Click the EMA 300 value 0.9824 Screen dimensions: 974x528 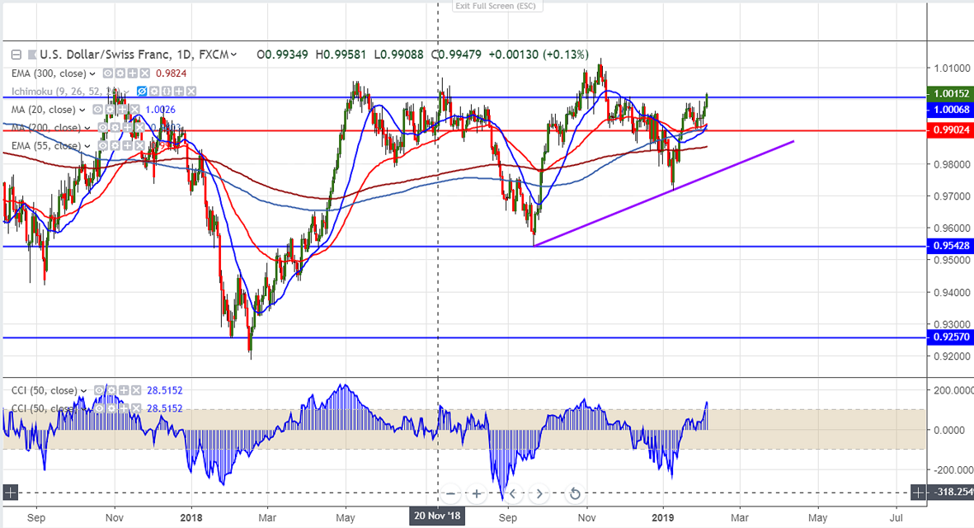pyautogui.click(x=171, y=73)
